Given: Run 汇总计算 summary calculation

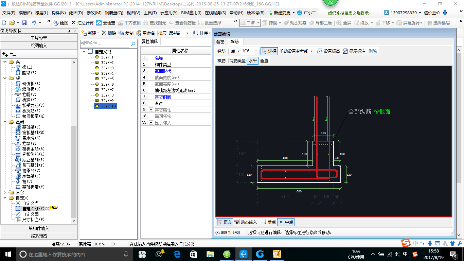Looking at the screenshot, I should coord(83,23).
